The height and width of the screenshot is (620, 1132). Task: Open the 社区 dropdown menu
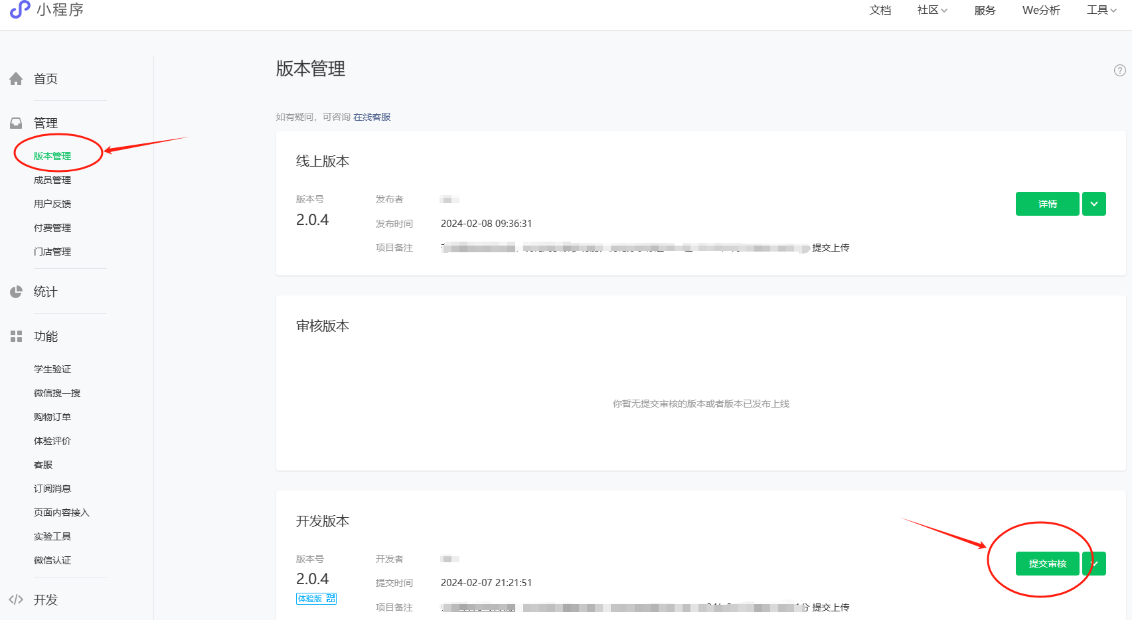coord(931,10)
